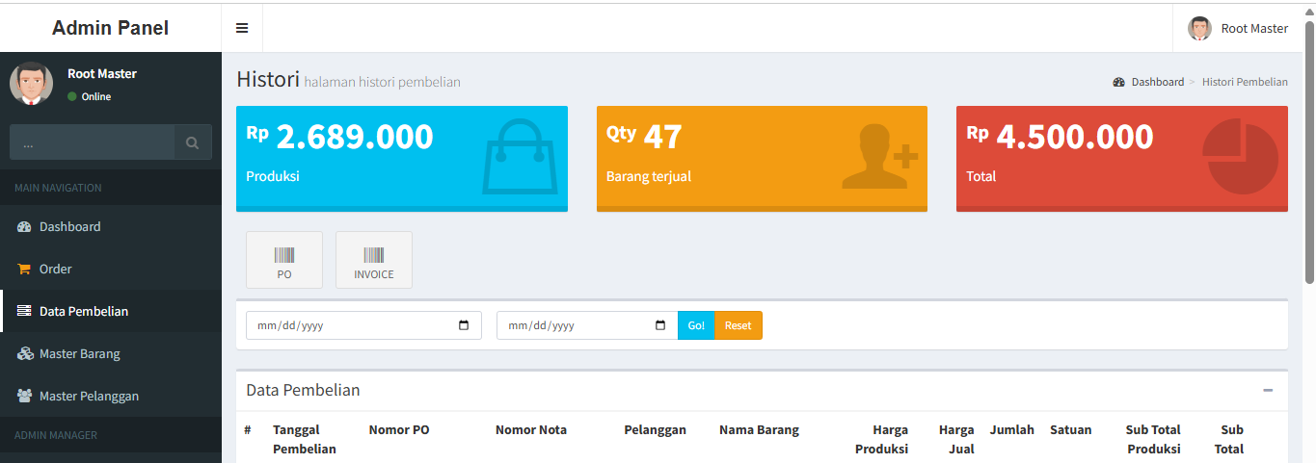
Task: Open PO barcode button
Action: (284, 260)
